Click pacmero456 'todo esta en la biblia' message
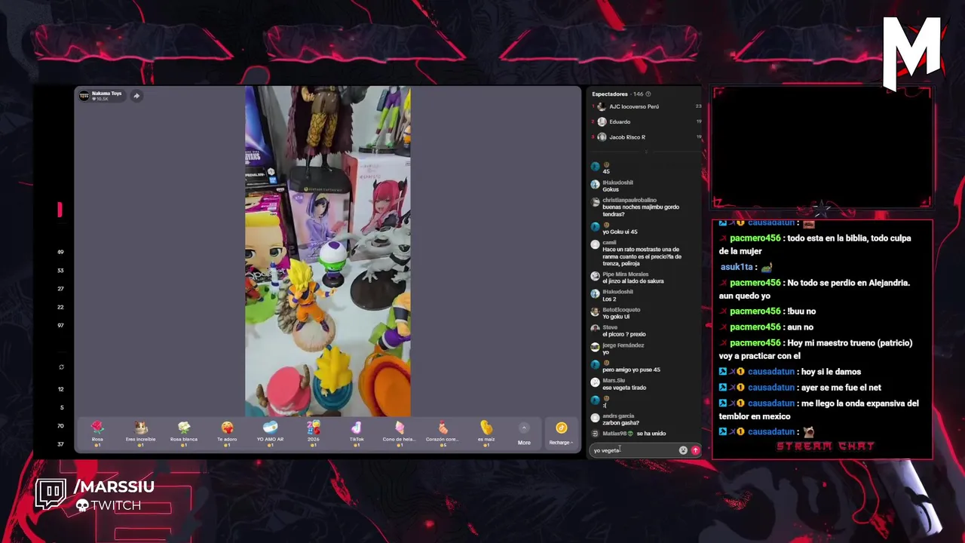 [816, 244]
